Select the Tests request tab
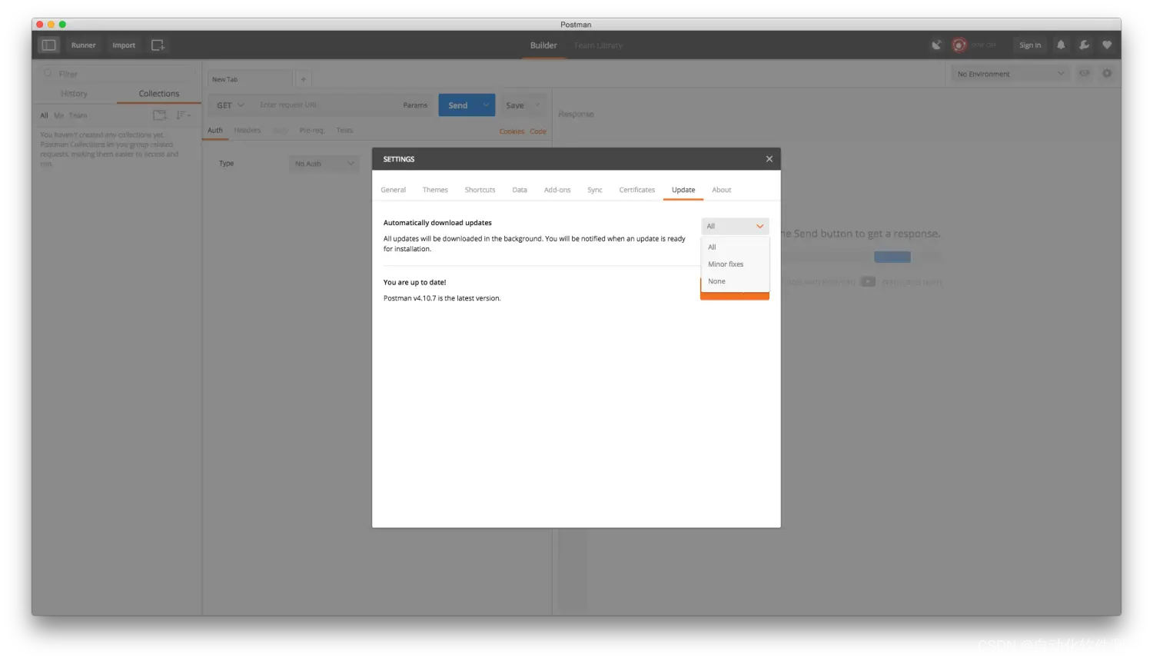This screenshot has height=661, width=1153. (344, 131)
